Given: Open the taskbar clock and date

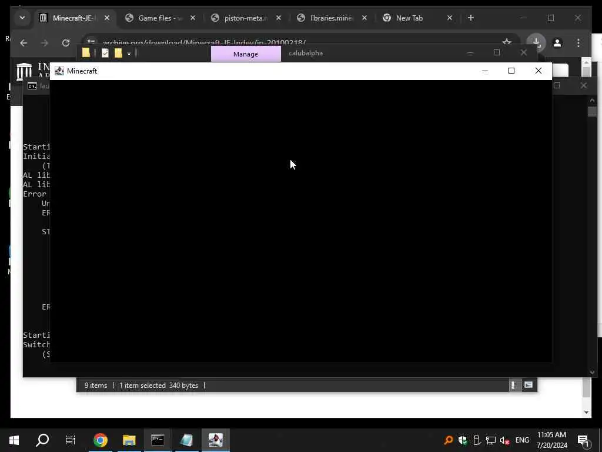Looking at the screenshot, I should coord(551,440).
